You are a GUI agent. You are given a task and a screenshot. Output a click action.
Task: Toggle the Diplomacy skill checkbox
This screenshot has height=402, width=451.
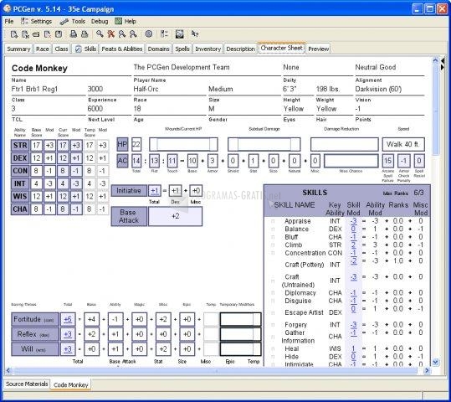tap(273, 293)
